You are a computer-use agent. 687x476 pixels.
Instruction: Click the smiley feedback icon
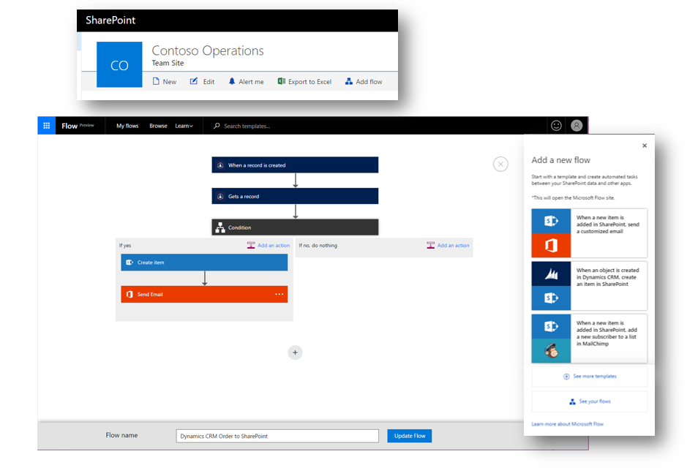point(556,125)
